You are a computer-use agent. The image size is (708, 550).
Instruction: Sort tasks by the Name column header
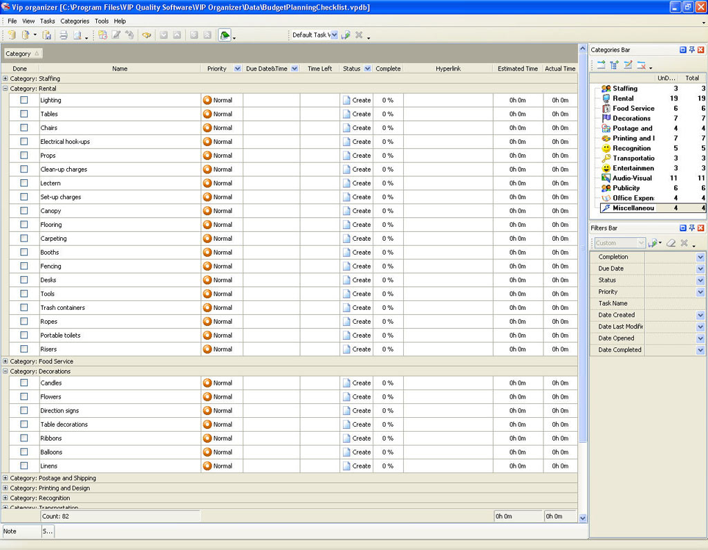point(120,68)
